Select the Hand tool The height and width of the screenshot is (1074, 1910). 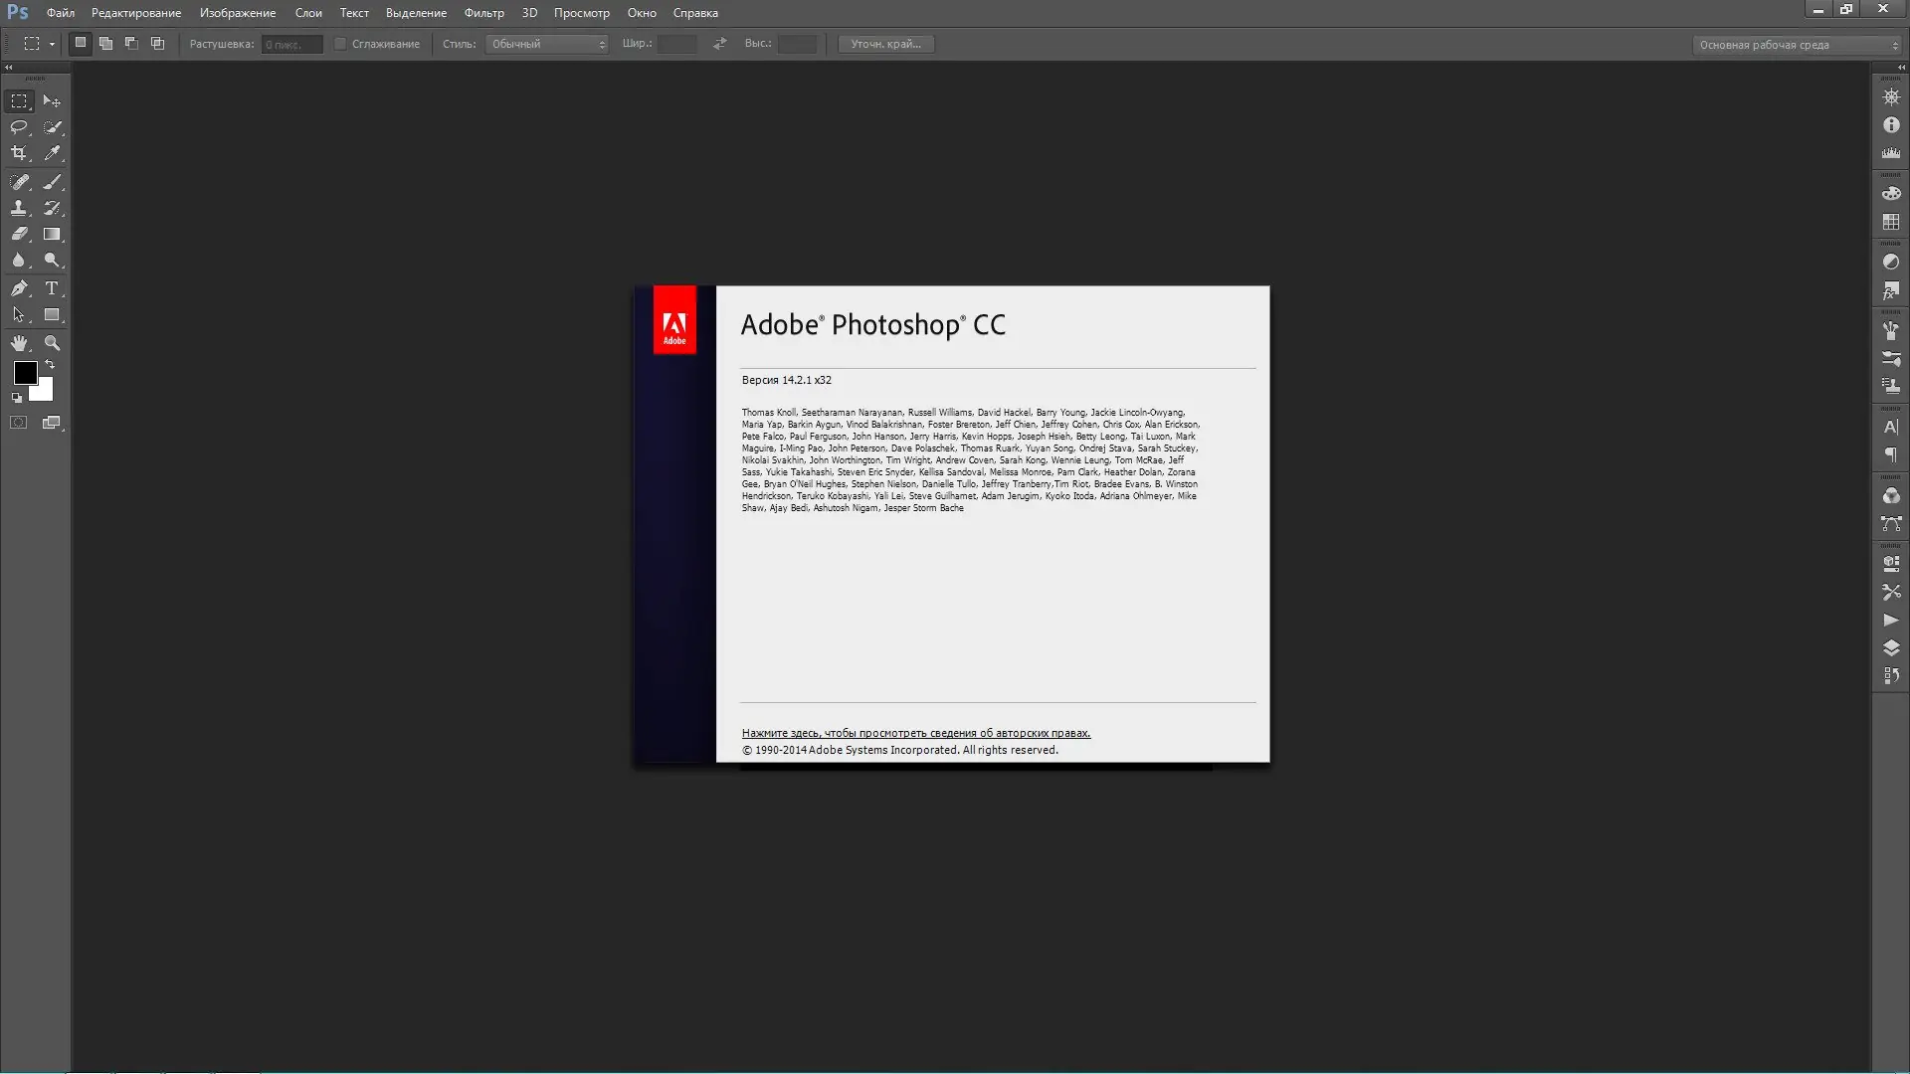click(x=19, y=343)
